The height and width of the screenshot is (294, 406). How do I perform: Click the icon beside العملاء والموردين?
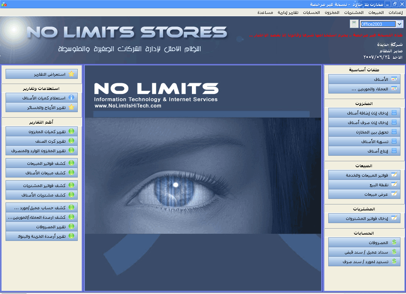394,88
